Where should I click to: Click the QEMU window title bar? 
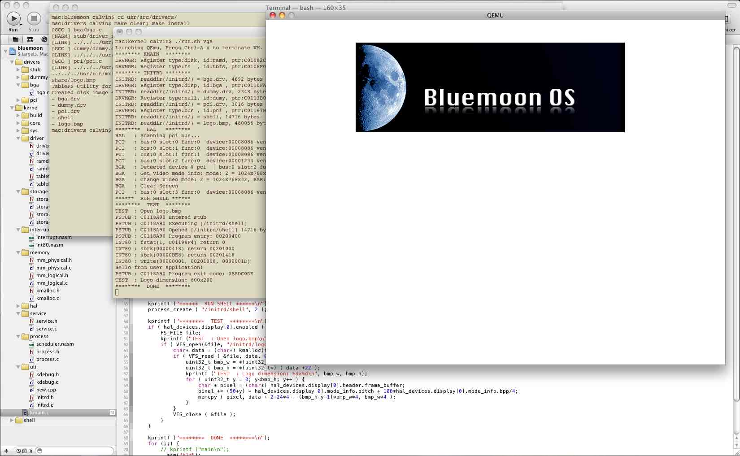coord(495,15)
